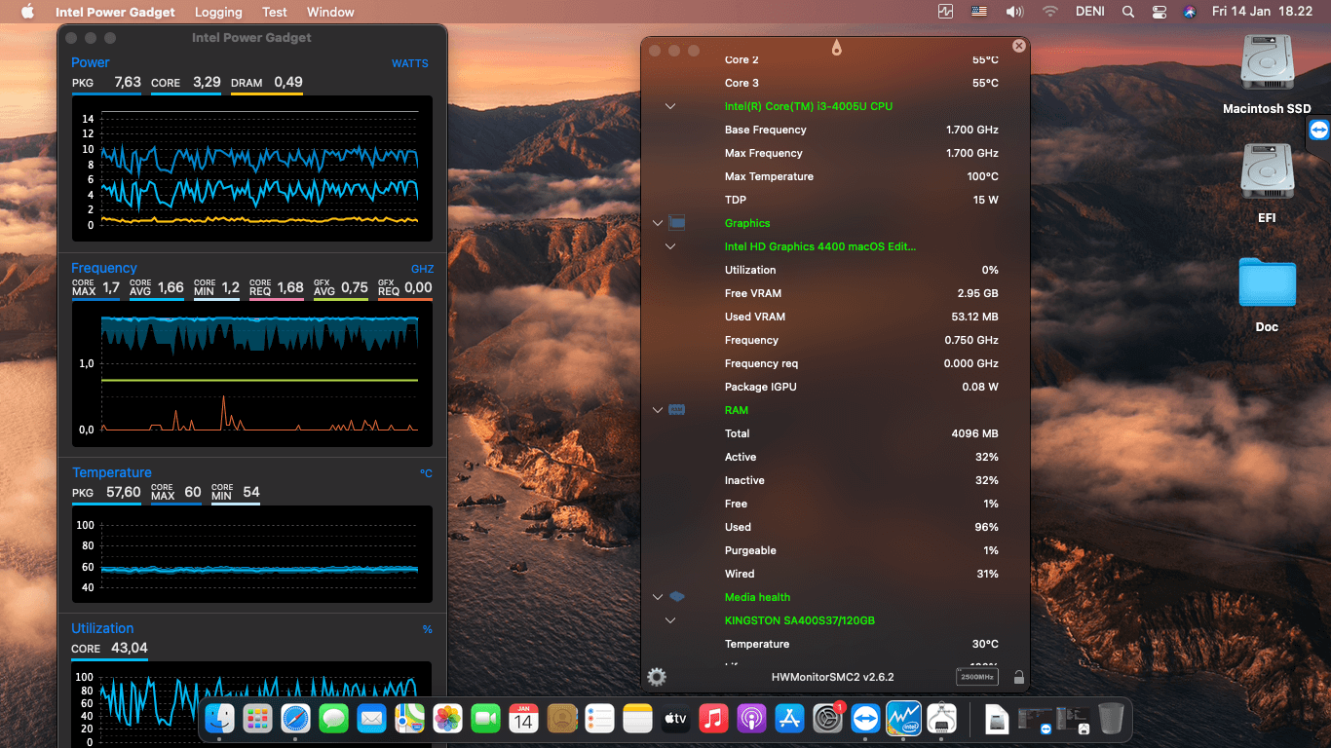Open System Preferences from the Dock
Screen dimensions: 1331x748
(827, 719)
